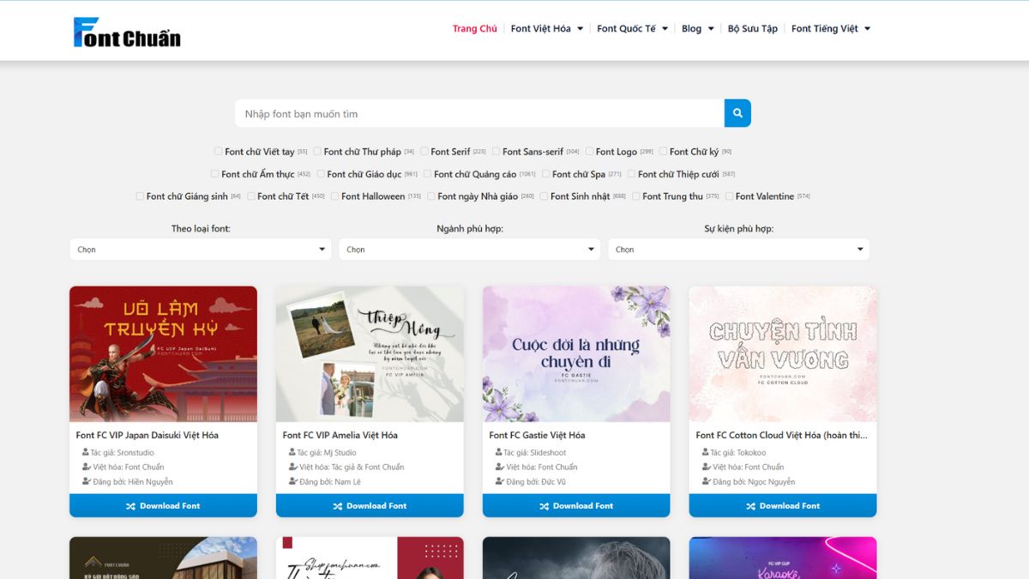This screenshot has height=579, width=1029.
Task: Open the Sự kiện phù hợp dropdown
Action: coord(738,249)
